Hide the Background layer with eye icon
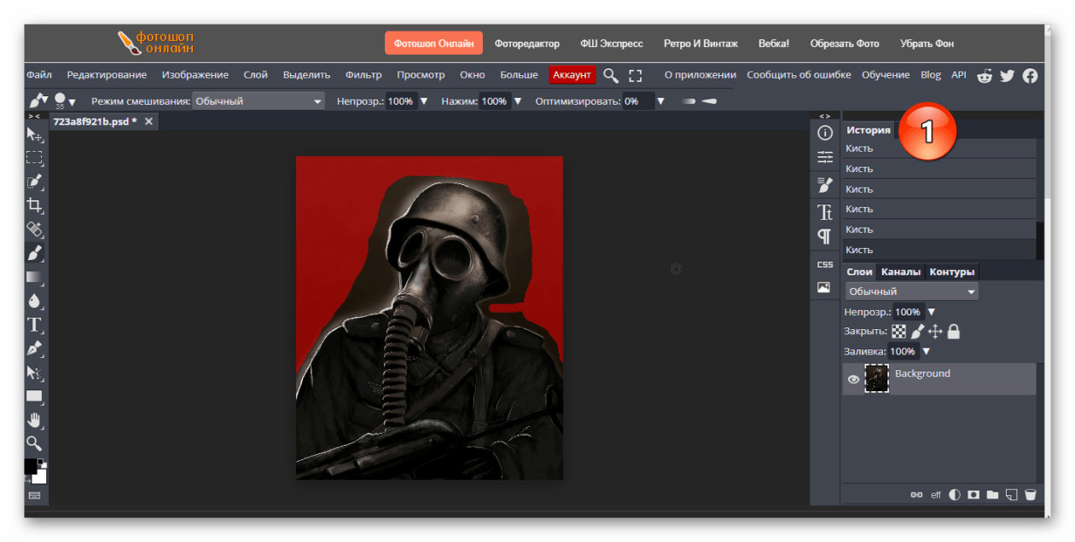 pyautogui.click(x=853, y=379)
